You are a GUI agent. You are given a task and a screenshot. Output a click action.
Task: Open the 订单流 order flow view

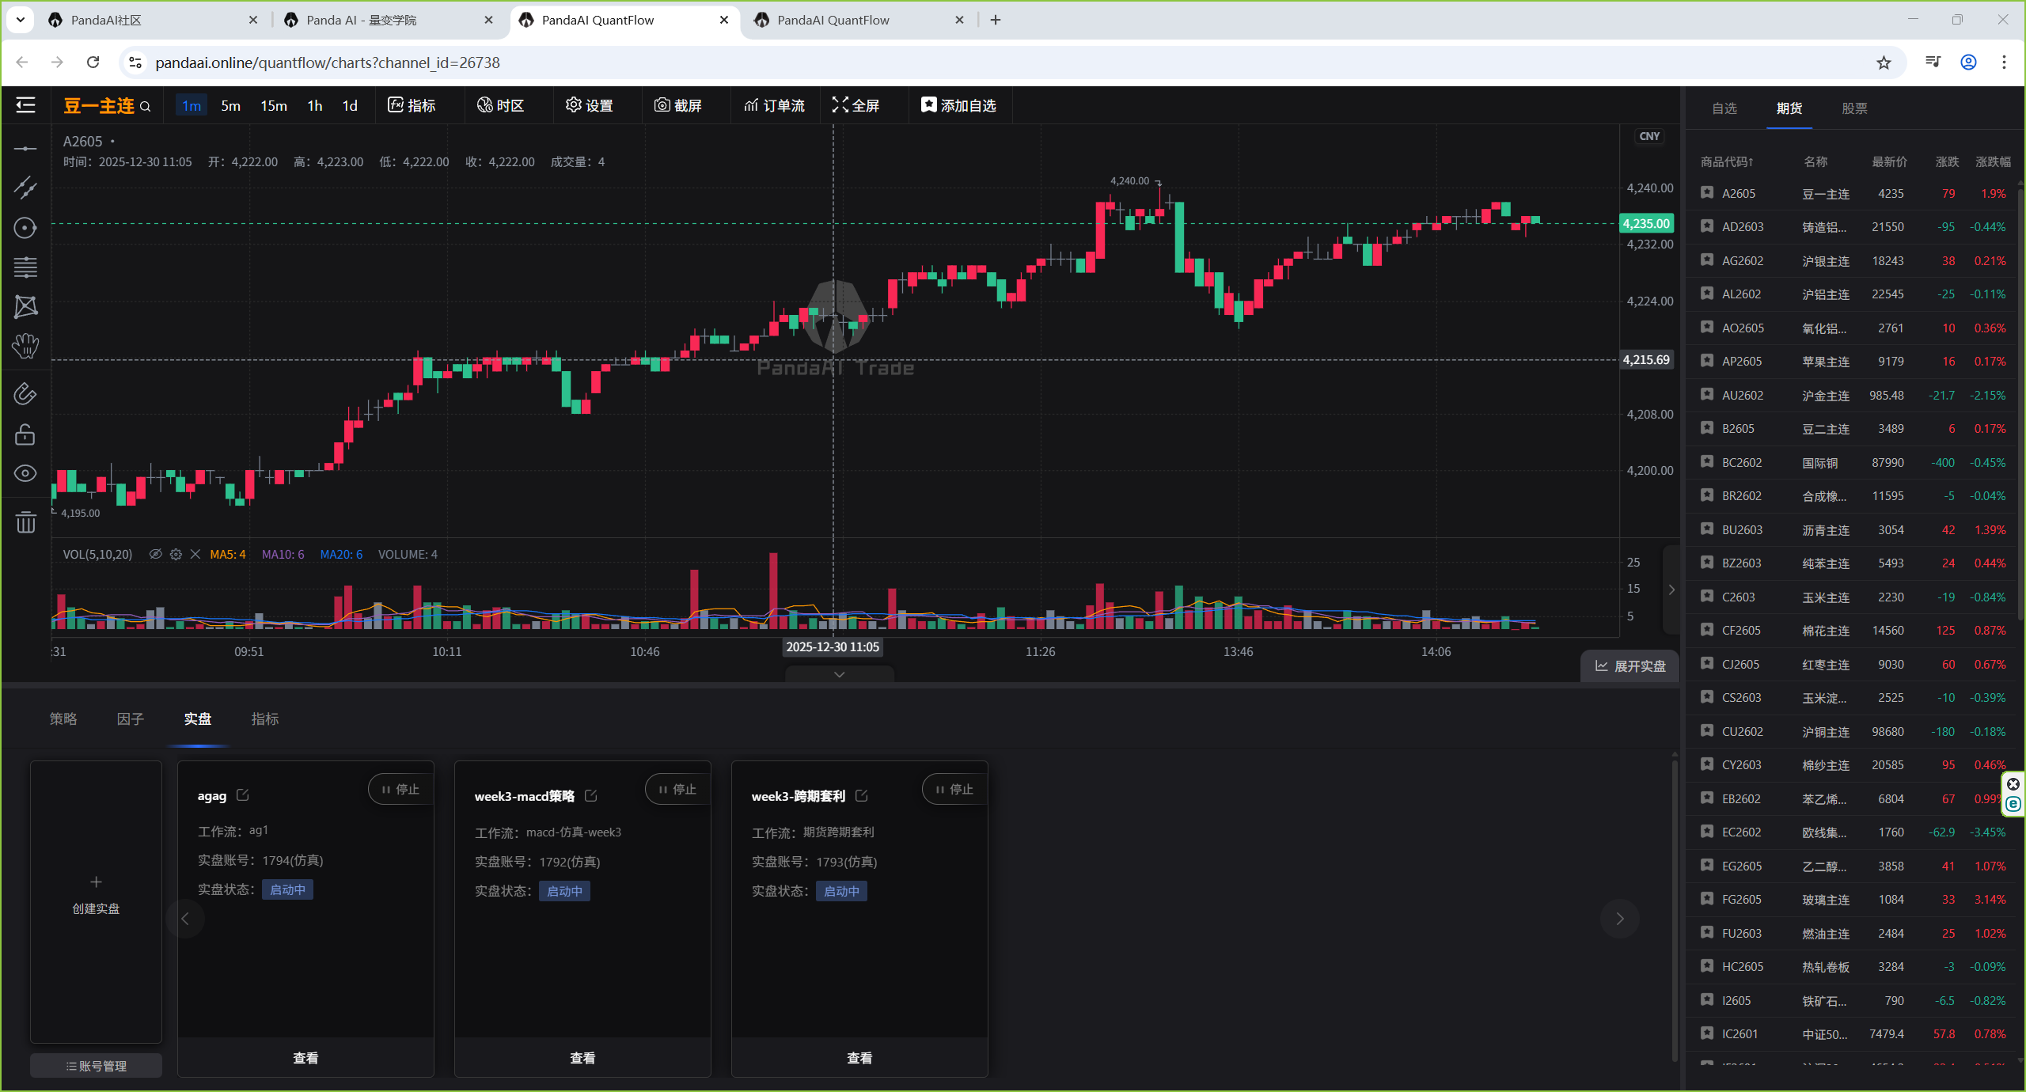pos(774,105)
